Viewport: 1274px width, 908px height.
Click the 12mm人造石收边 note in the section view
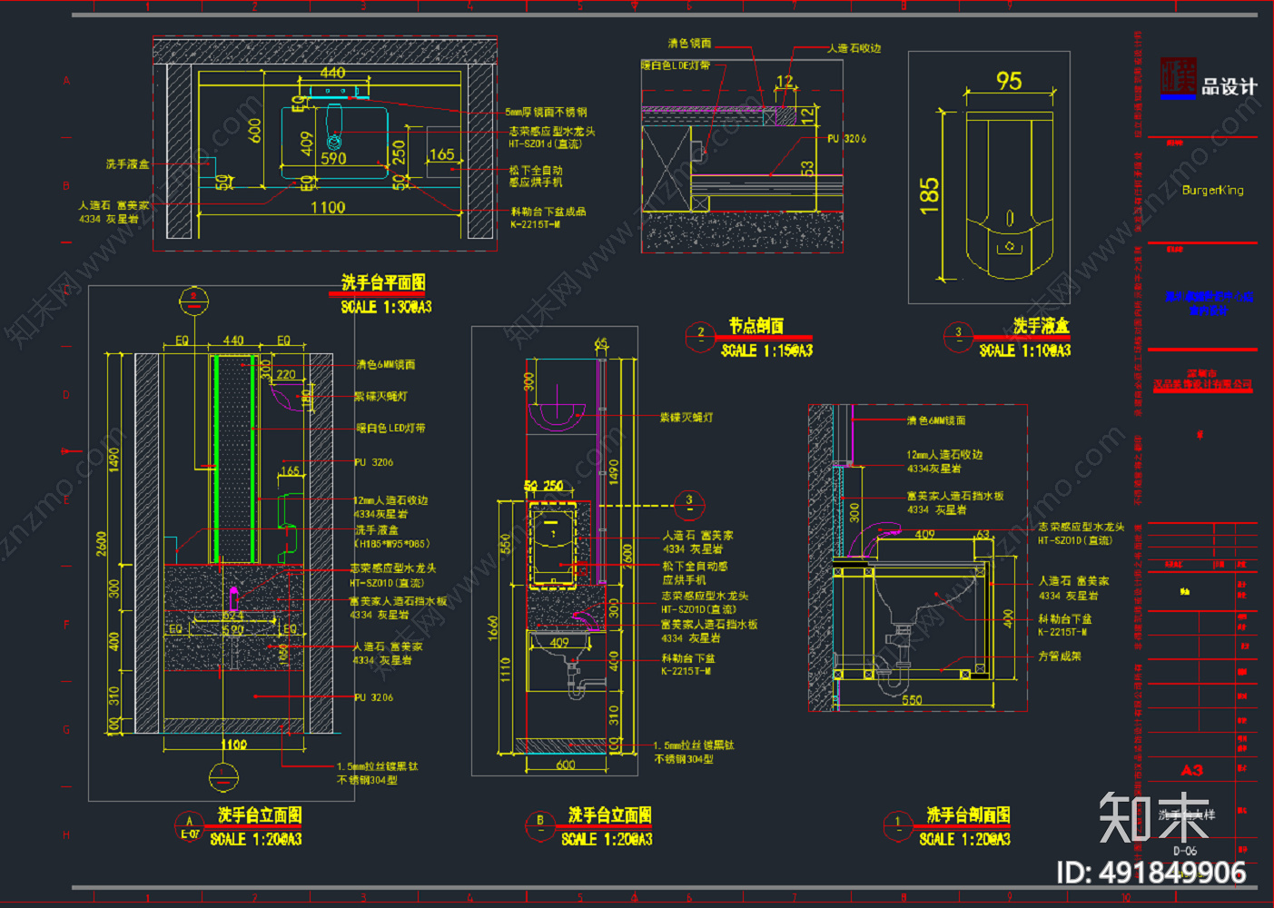coord(944,461)
